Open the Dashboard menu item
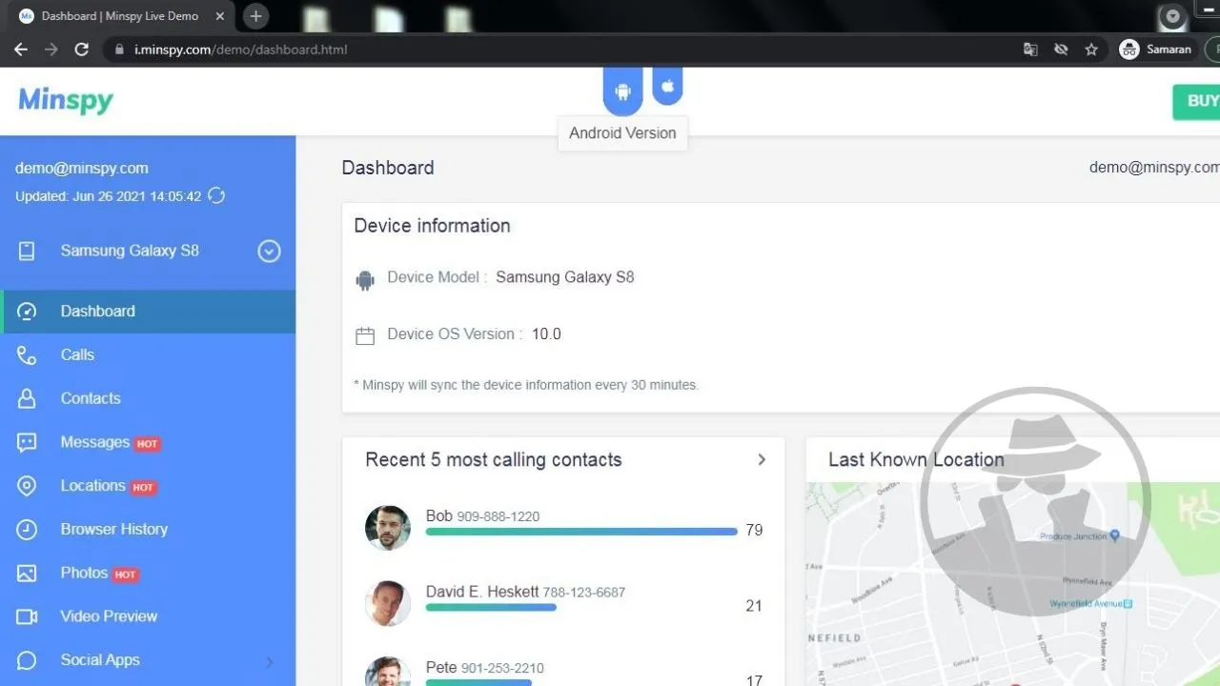 (x=148, y=312)
